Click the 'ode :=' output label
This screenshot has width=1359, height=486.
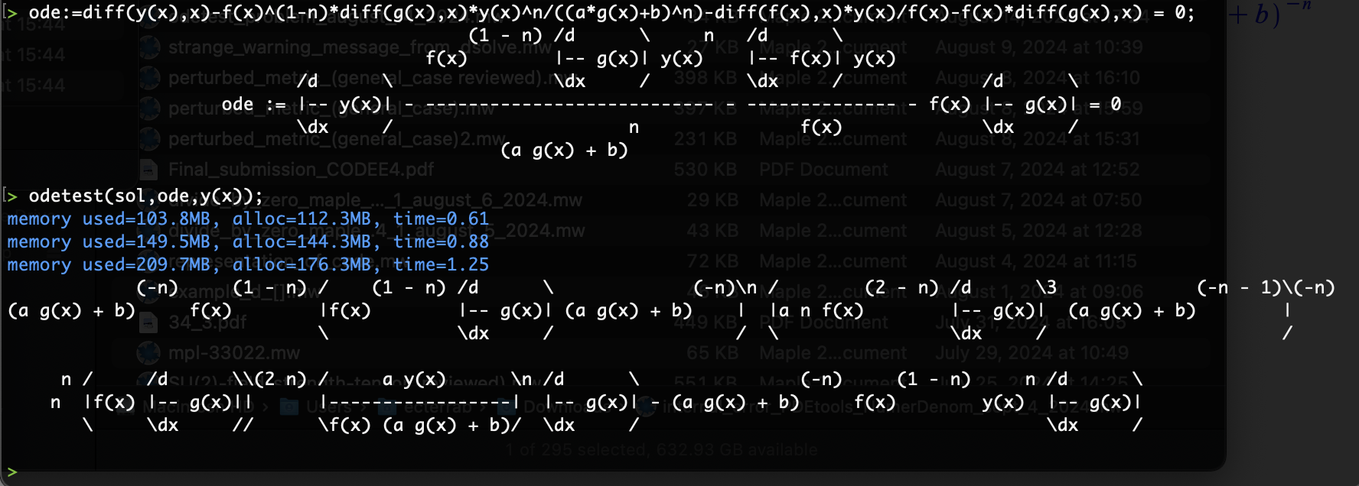[253, 104]
